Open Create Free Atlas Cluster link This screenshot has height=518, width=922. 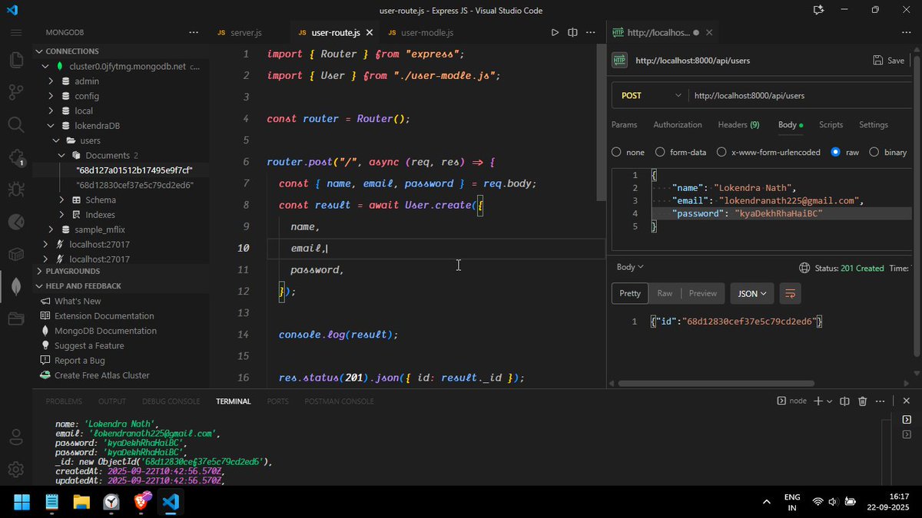coord(102,375)
